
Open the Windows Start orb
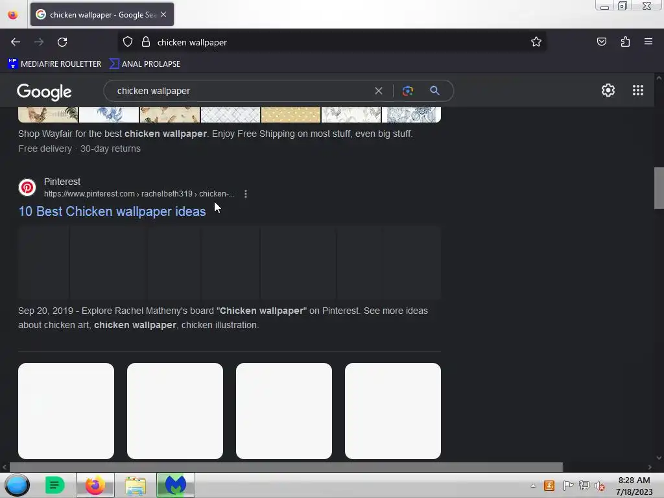click(17, 485)
